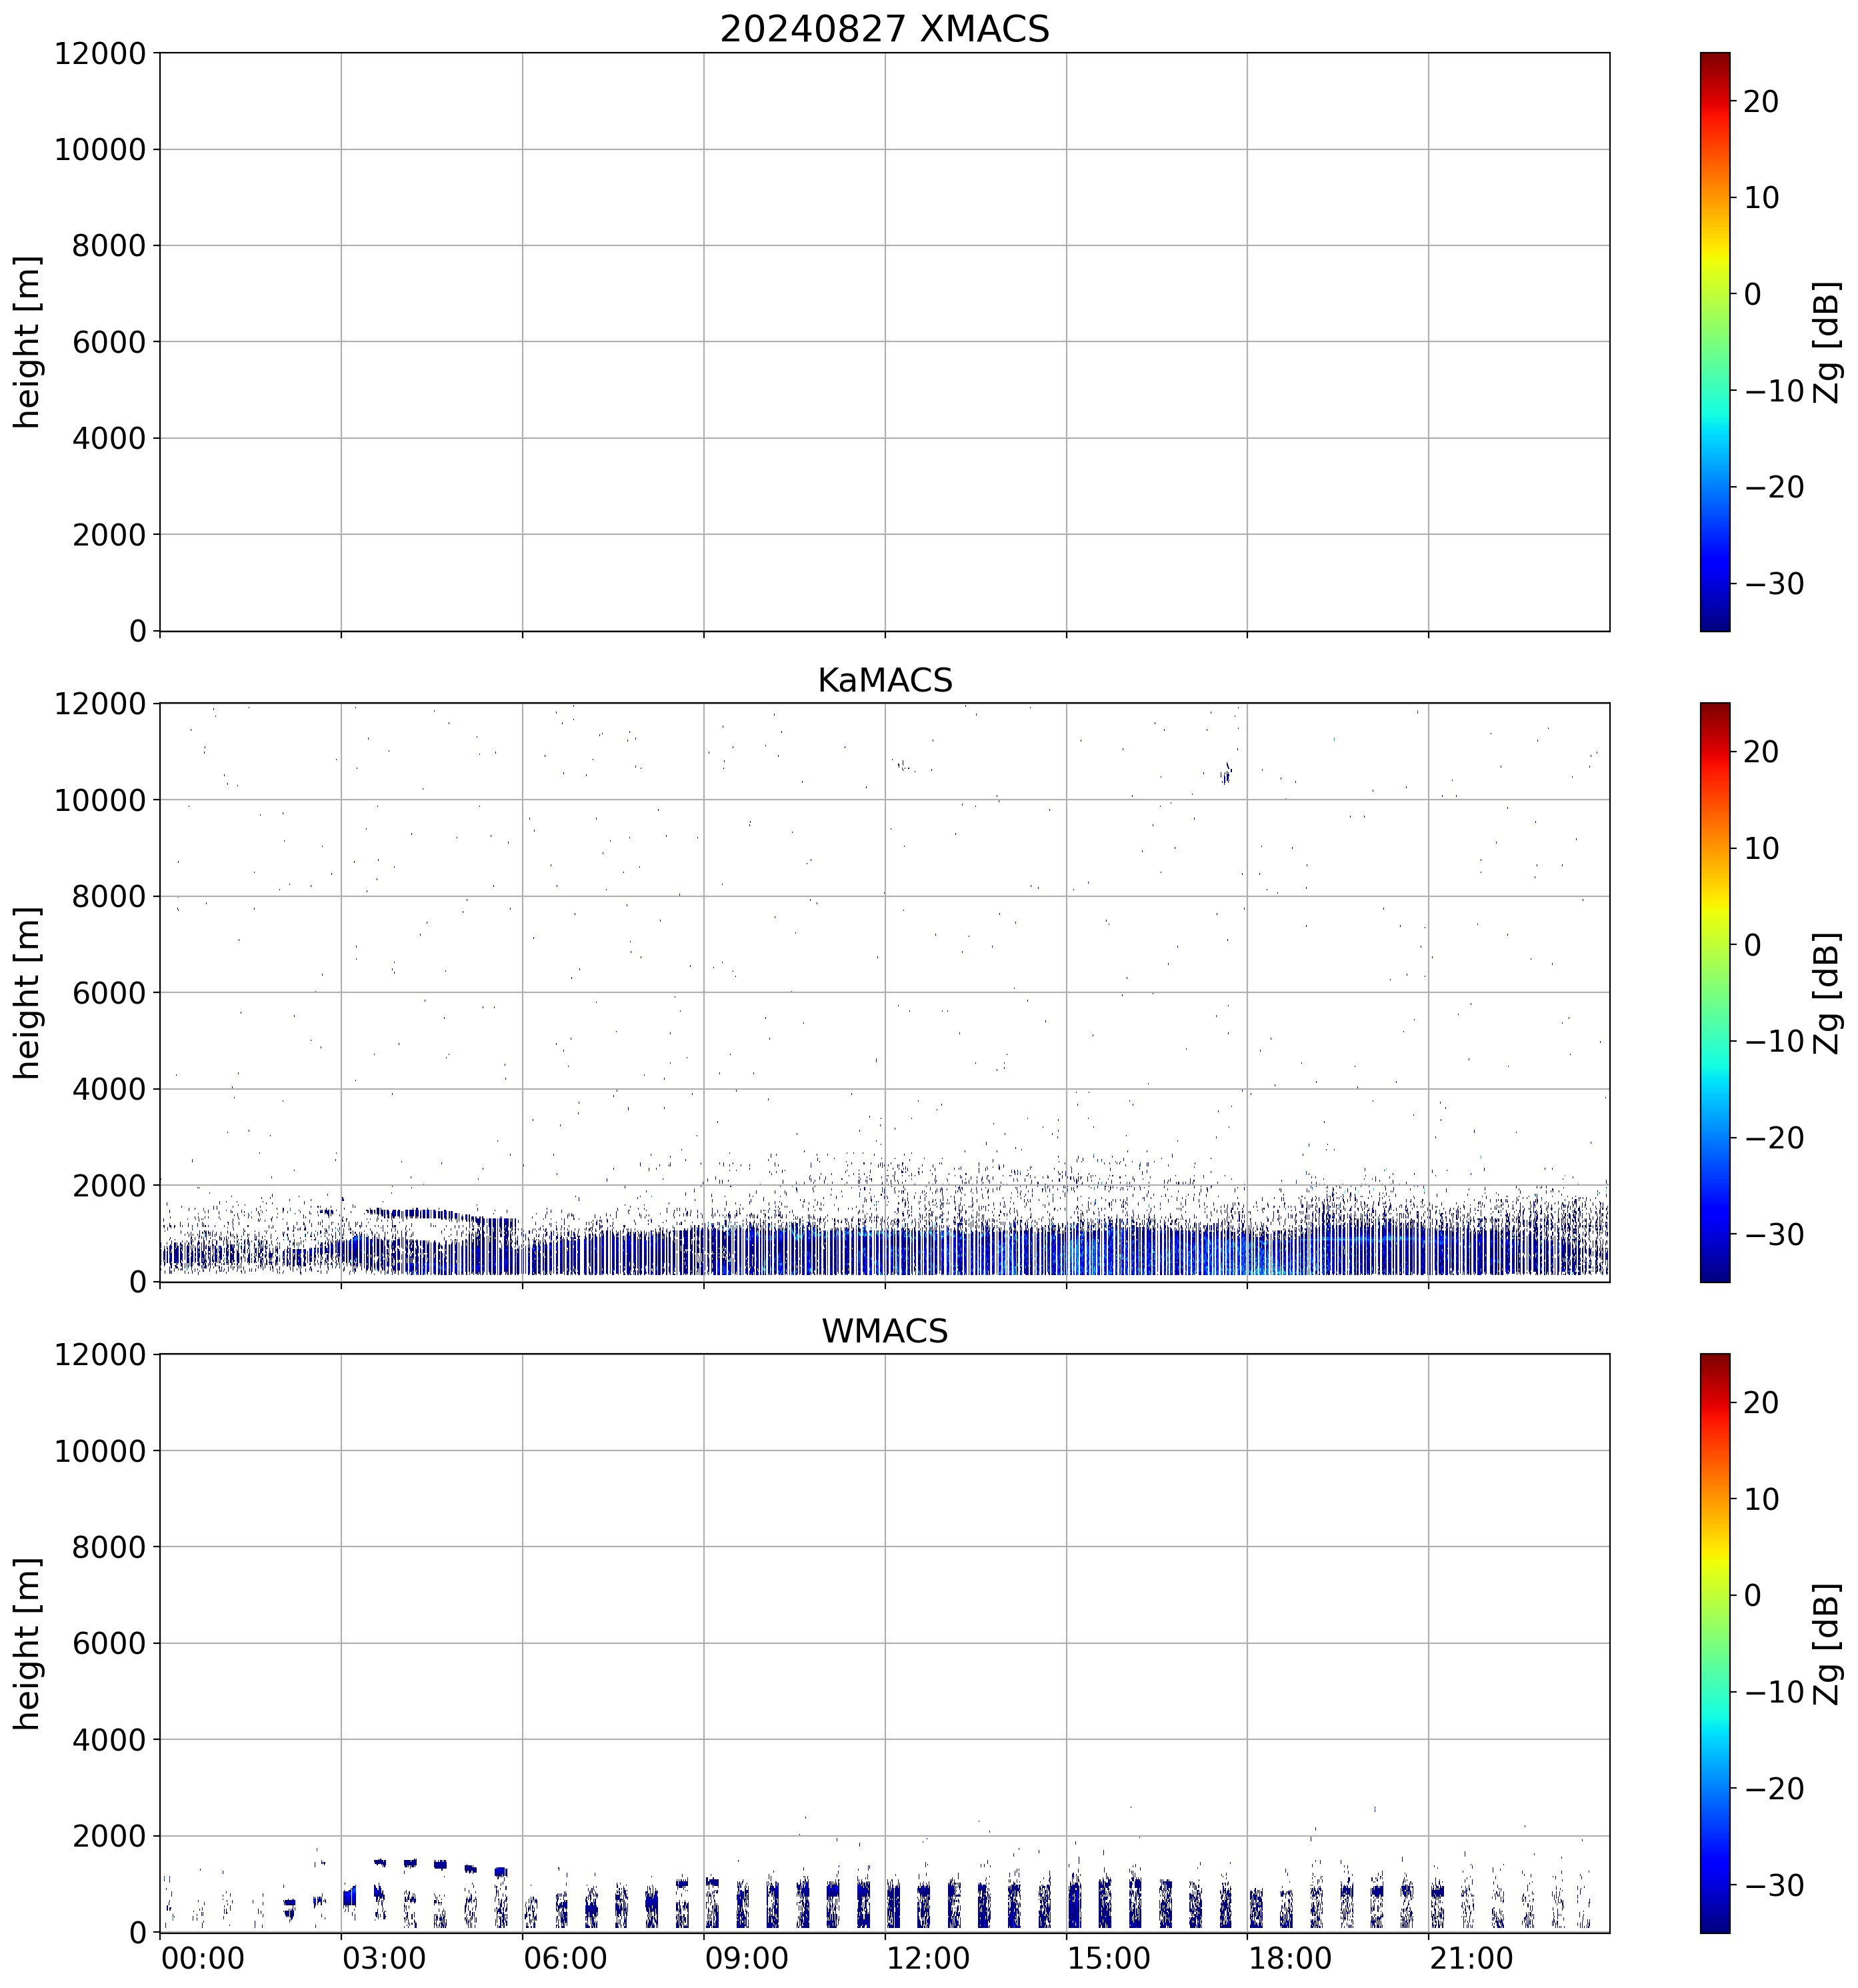
Task: Click the 00:00 time axis label
Action: 203,1958
